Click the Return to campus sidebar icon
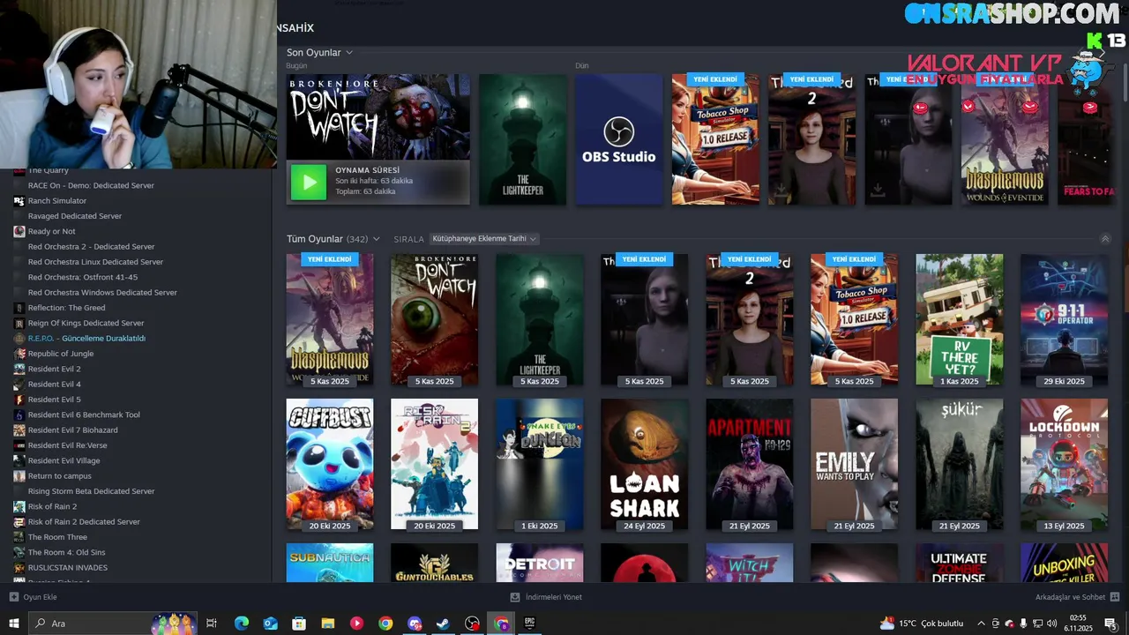This screenshot has height=635, width=1129. [x=19, y=476]
